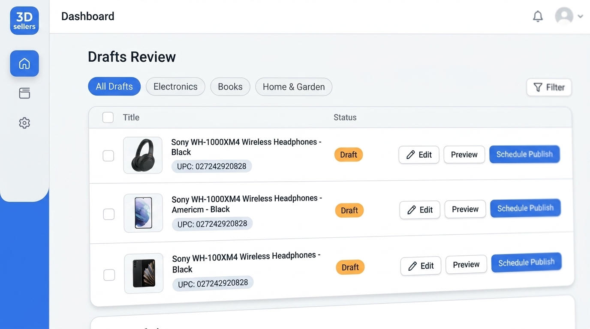The height and width of the screenshot is (329, 590).
Task: Preview the Sony WH-100XM4 draft
Action: (466, 265)
